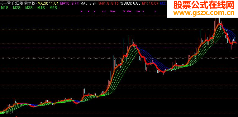Screen dimensions: 238x117
Task: Click the %80.9: 6.85 level label
Action: [131, 3]
